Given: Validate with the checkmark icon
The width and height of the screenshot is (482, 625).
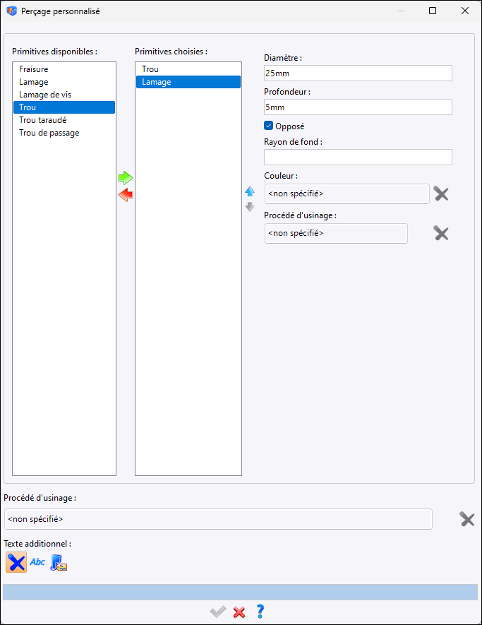Looking at the screenshot, I should pyautogui.click(x=218, y=612).
